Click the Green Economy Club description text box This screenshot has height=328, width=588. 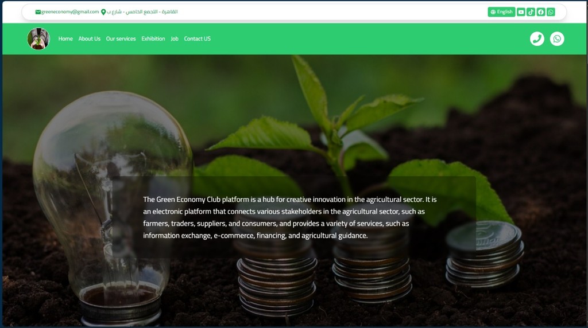[x=295, y=217]
